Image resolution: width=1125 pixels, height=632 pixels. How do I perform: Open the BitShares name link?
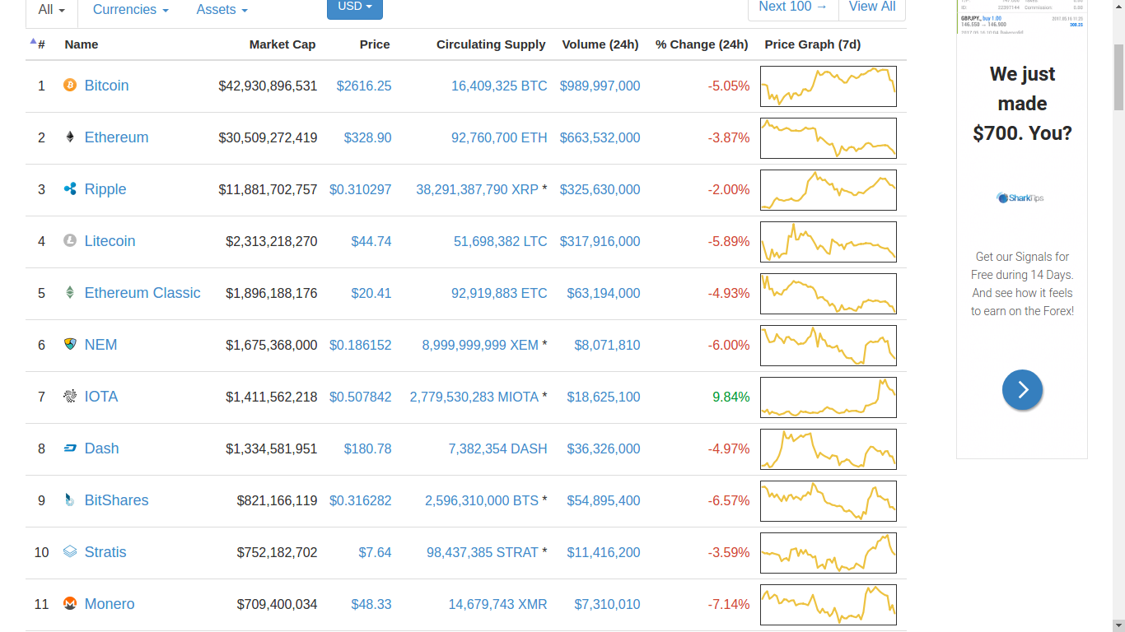click(116, 500)
